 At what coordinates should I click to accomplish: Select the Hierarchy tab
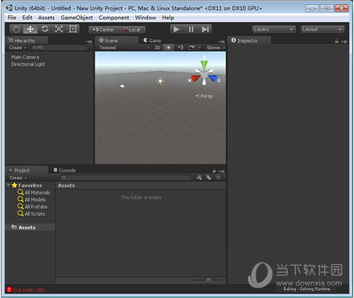(27, 41)
